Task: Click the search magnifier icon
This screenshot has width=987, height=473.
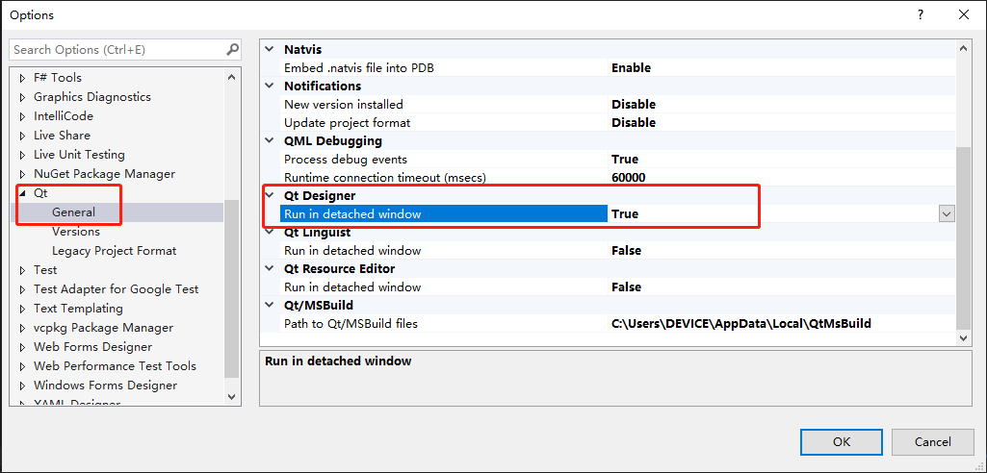Action: coord(232,49)
